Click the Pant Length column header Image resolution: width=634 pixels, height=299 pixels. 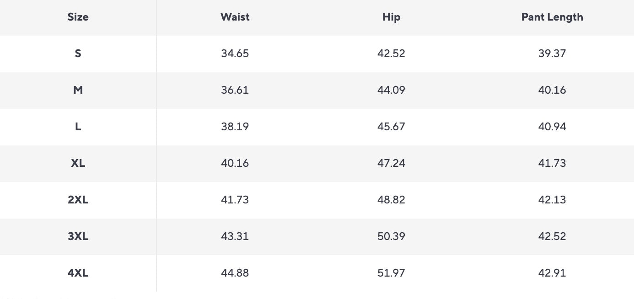(x=552, y=17)
